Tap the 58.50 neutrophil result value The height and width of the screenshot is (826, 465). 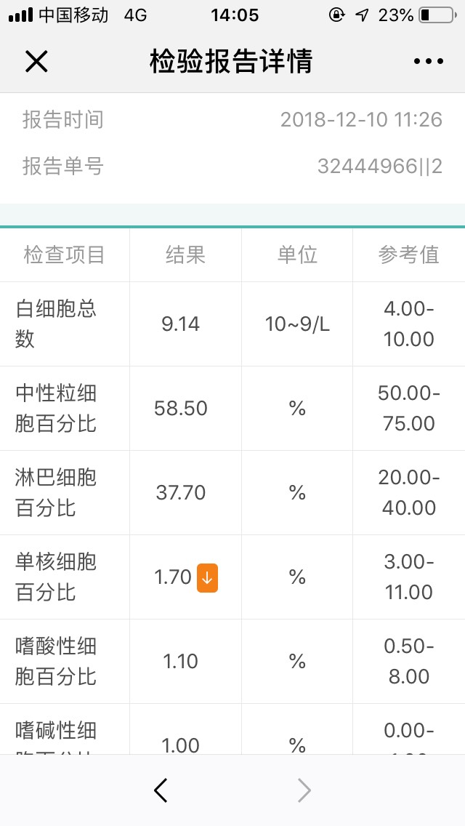tap(181, 408)
